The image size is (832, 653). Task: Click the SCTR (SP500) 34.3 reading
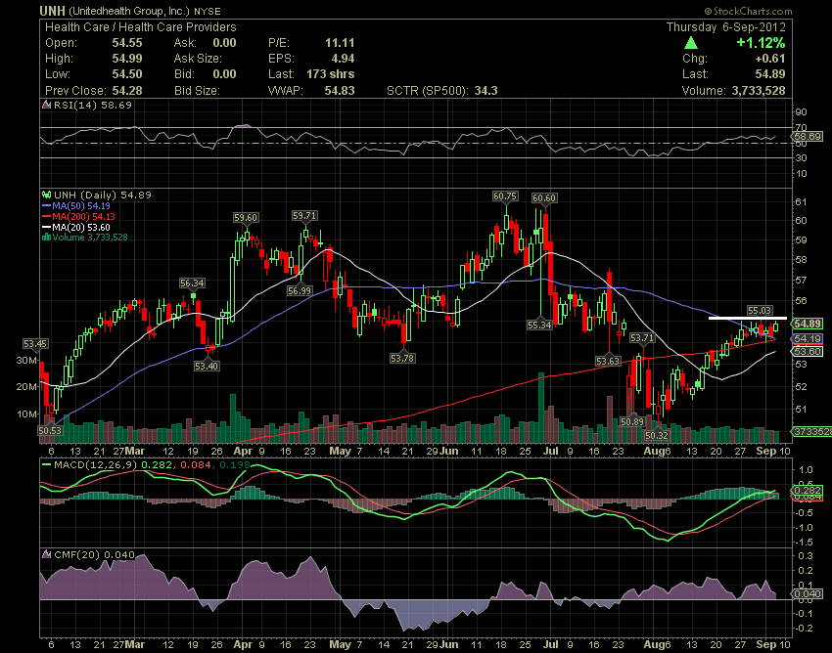(442, 91)
